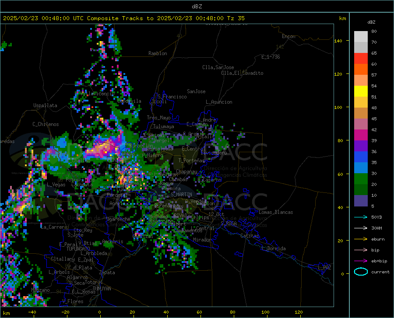The image size is (394, 318).
Task: Click the S_Francisco place label
Action: [x=172, y=97]
